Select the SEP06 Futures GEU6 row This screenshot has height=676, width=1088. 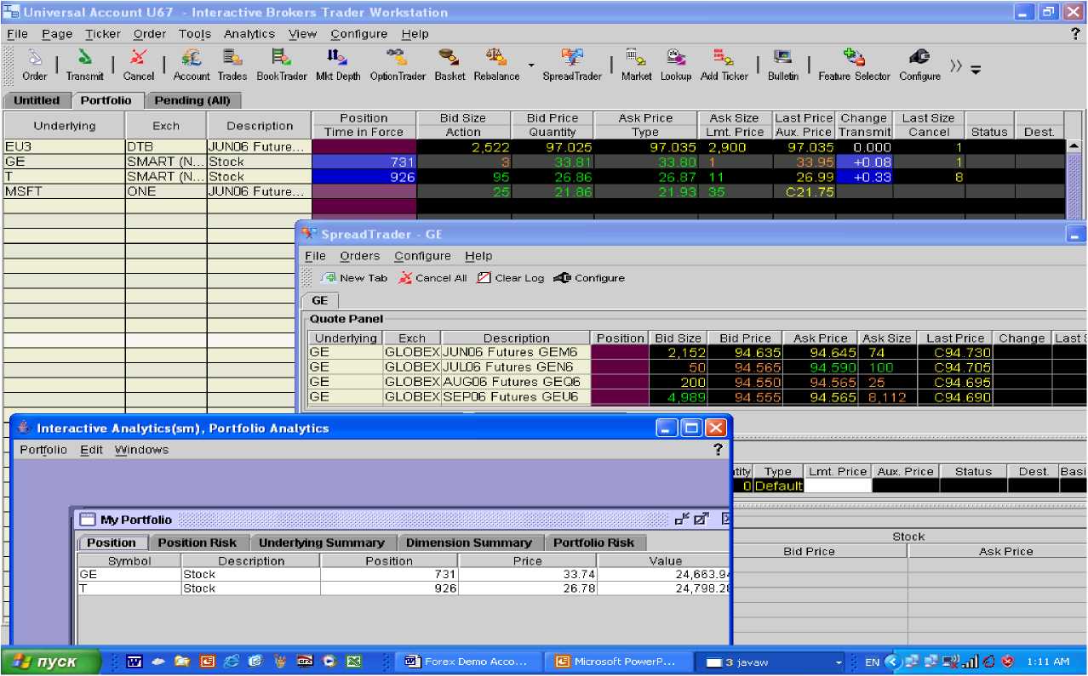tap(696, 397)
